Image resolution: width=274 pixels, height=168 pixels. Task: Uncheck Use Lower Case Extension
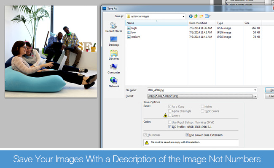[x=187, y=135]
